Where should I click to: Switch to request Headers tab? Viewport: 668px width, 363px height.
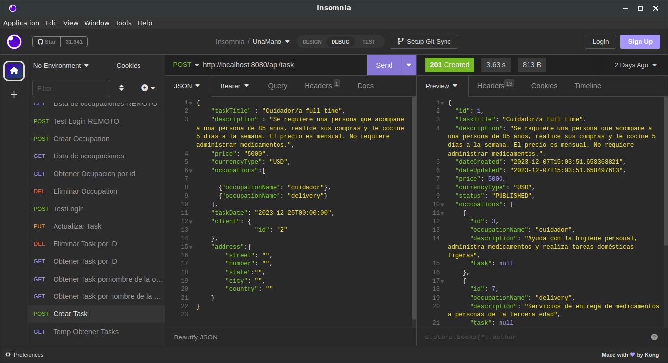tap(322, 86)
